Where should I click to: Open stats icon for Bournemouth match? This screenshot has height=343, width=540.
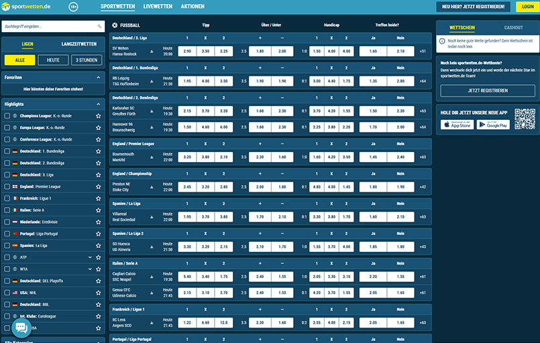tap(152, 157)
